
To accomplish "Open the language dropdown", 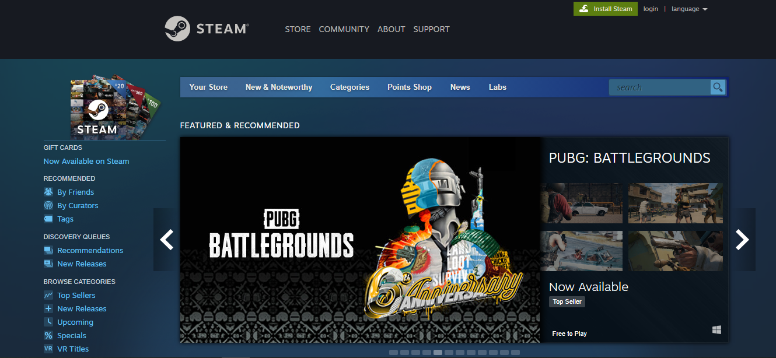I will pyautogui.click(x=689, y=9).
